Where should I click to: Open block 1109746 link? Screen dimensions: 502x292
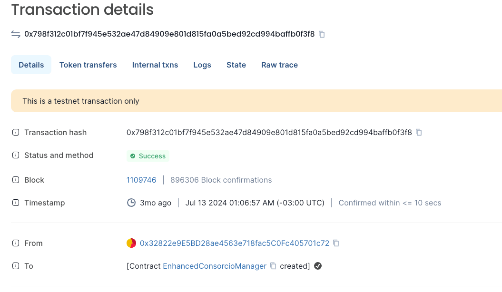141,180
